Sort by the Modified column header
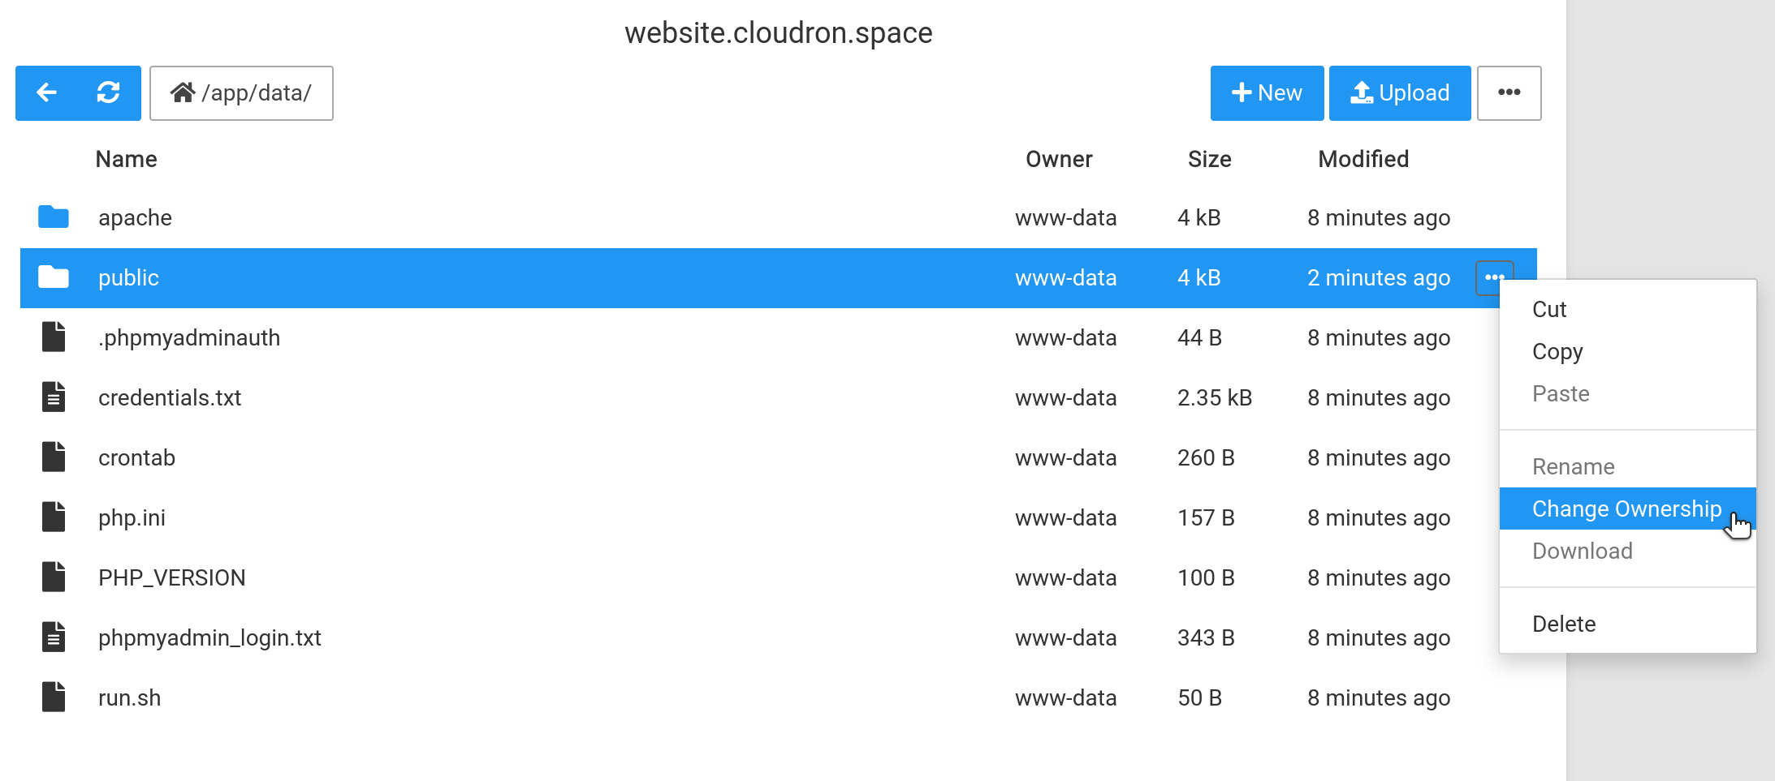Image resolution: width=1775 pixels, height=781 pixels. click(1363, 159)
